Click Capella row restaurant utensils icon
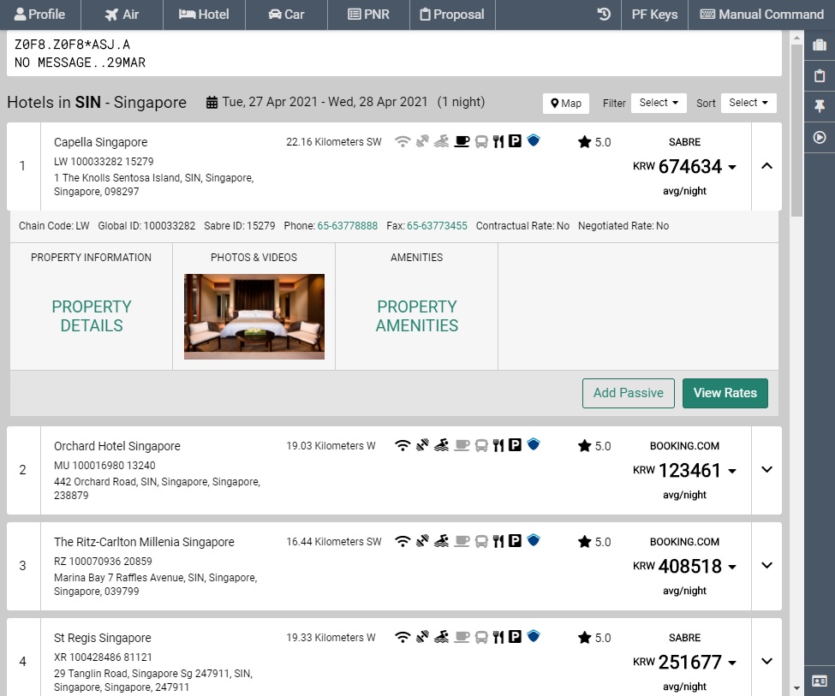Screen dimensions: 835x696 [498, 141]
